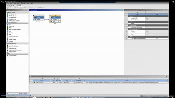Select TurboGrid component system
The height and width of the screenshot is (98, 175).
[x=11, y=41]
